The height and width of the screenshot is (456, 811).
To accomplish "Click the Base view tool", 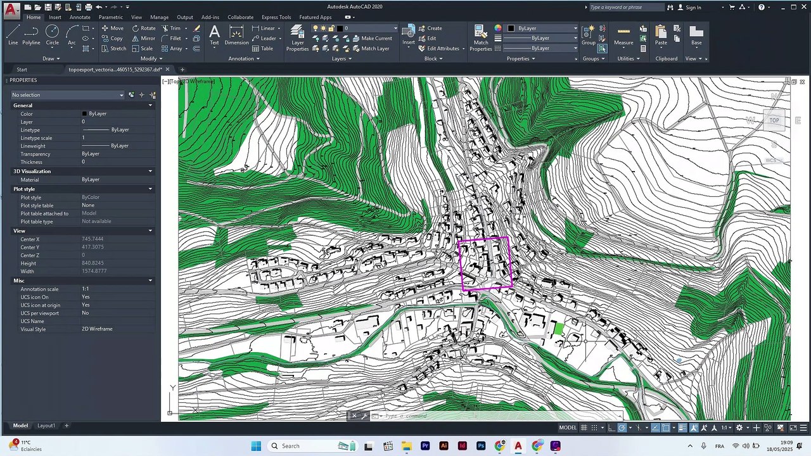I will 696,35.
